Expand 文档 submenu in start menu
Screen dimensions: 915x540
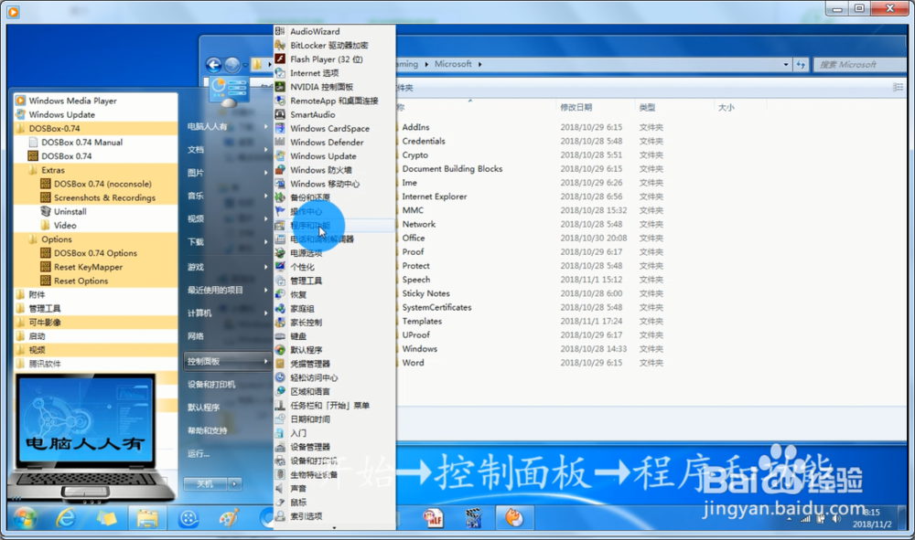pos(227,150)
